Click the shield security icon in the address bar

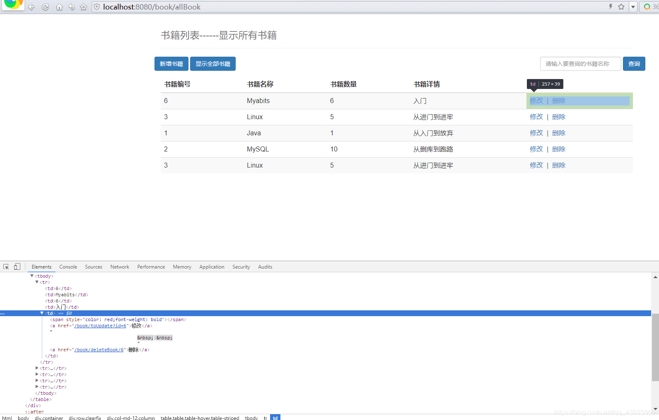[97, 7]
